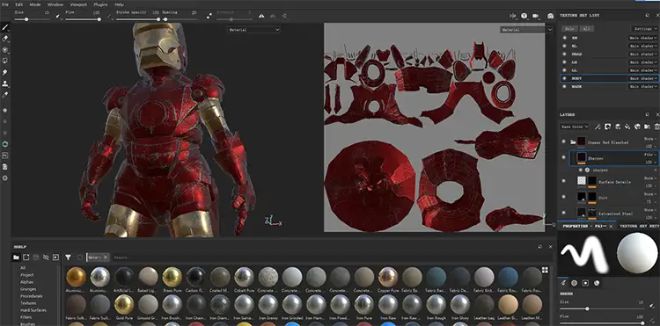The height and width of the screenshot is (326, 660).
Task: Toggle visibility of MASK texture set
Action: pyautogui.click(x=564, y=86)
